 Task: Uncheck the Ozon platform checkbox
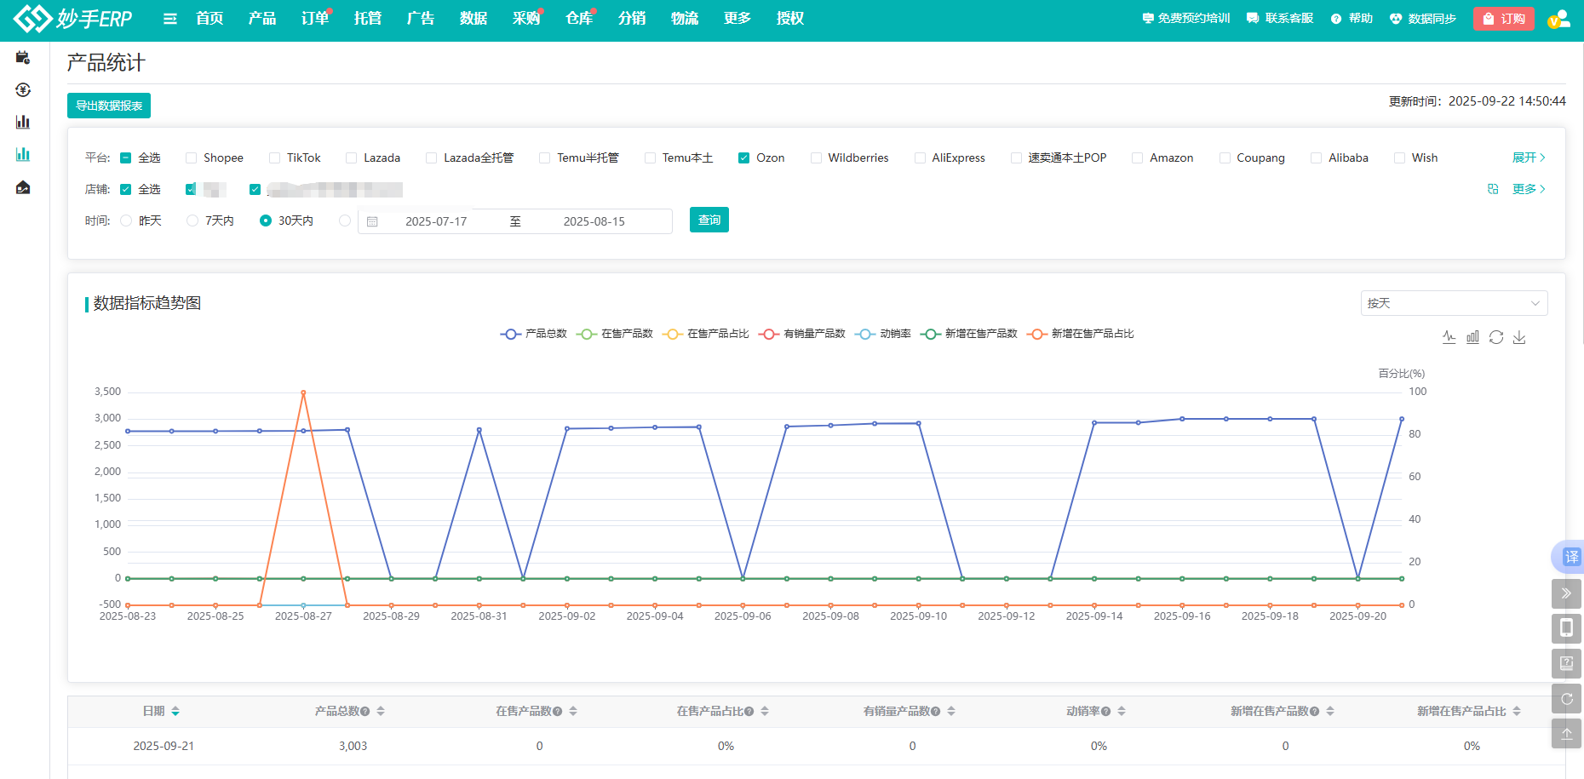coord(743,158)
